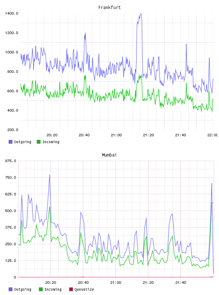This screenshot has height=295, width=219.
Task: Click the 21:40 time label on Frankfurt chart
Action: [x=180, y=135]
